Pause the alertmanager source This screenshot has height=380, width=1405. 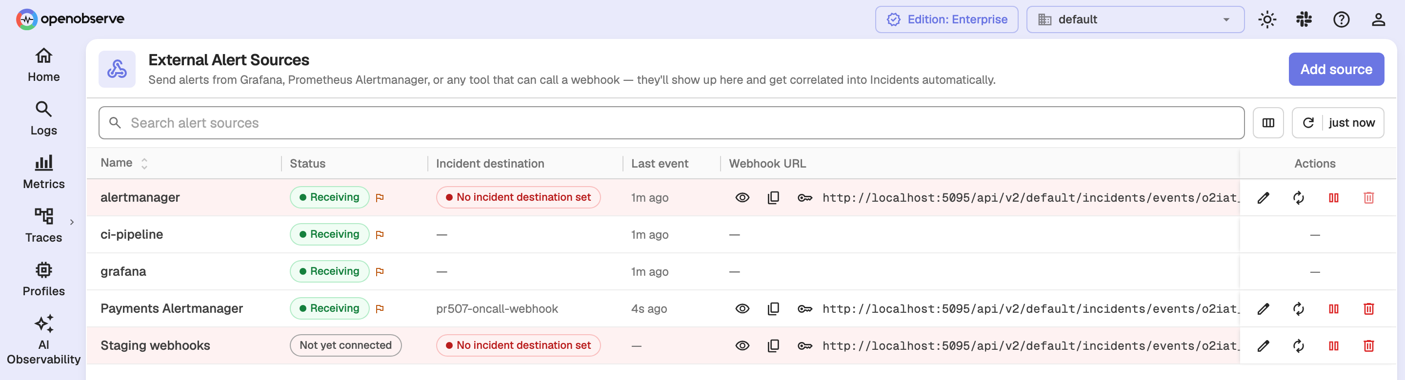[x=1334, y=198]
